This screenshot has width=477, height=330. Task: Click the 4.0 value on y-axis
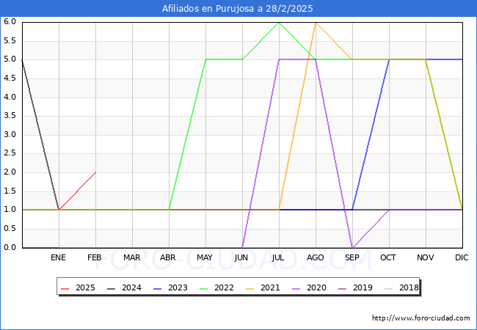click(10, 98)
